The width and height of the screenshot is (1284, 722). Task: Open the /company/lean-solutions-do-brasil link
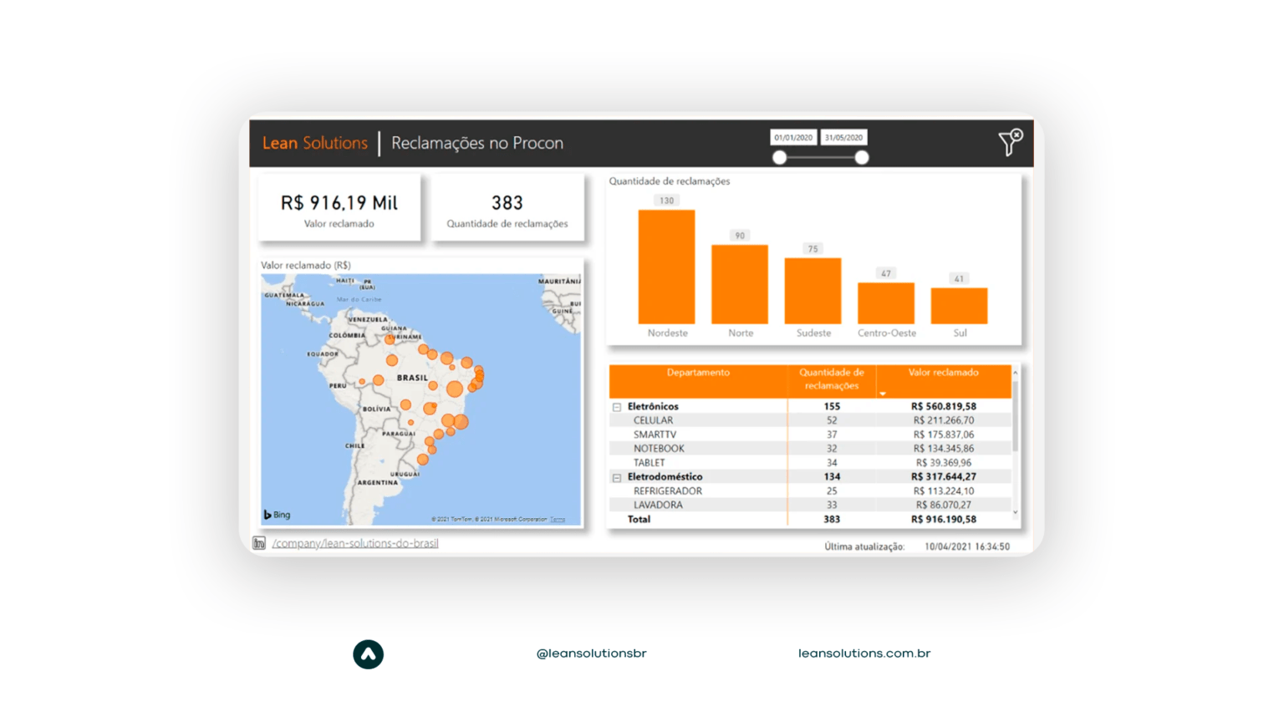tap(354, 542)
